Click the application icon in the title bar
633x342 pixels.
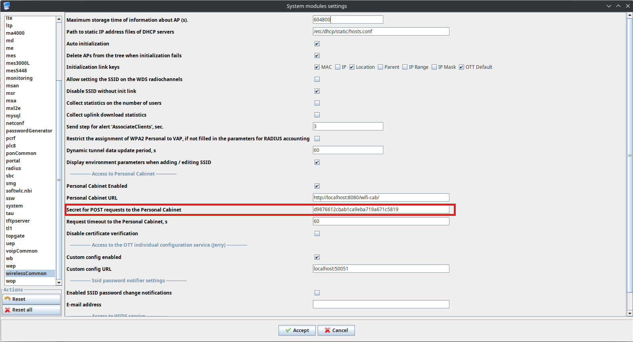tap(6, 6)
